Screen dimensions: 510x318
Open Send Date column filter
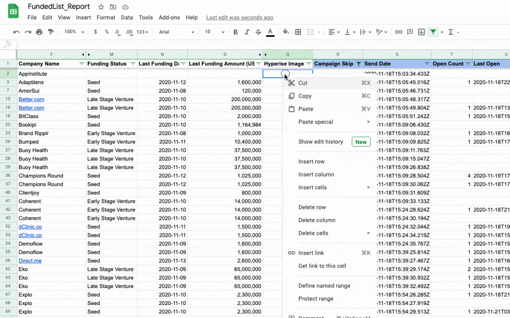pyautogui.click(x=427, y=64)
